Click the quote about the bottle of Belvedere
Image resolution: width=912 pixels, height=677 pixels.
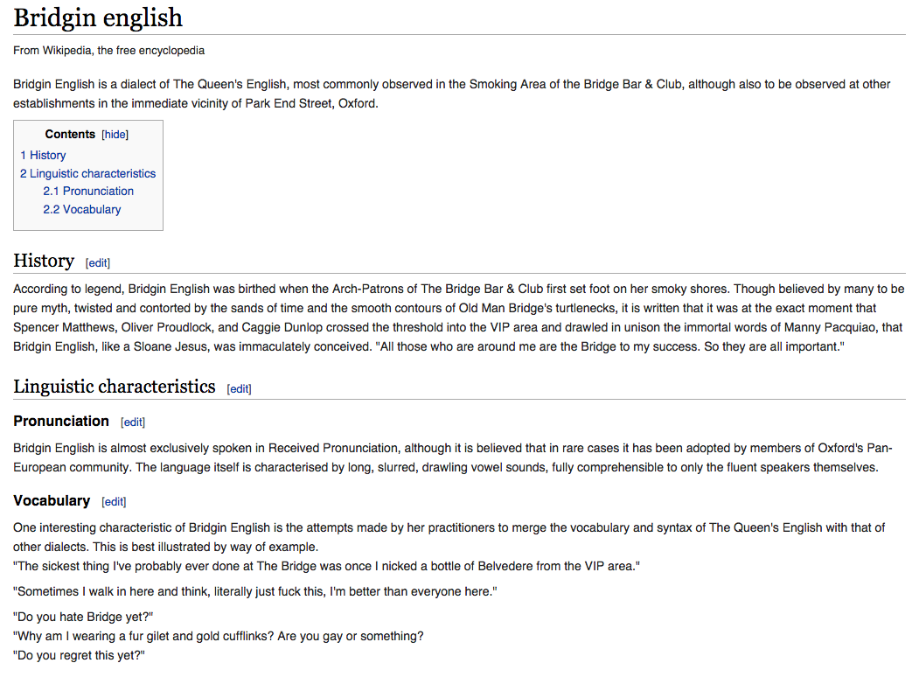(327, 567)
